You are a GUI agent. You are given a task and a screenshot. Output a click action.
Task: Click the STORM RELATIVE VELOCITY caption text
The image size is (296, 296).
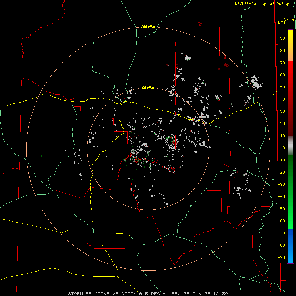pos(102,294)
